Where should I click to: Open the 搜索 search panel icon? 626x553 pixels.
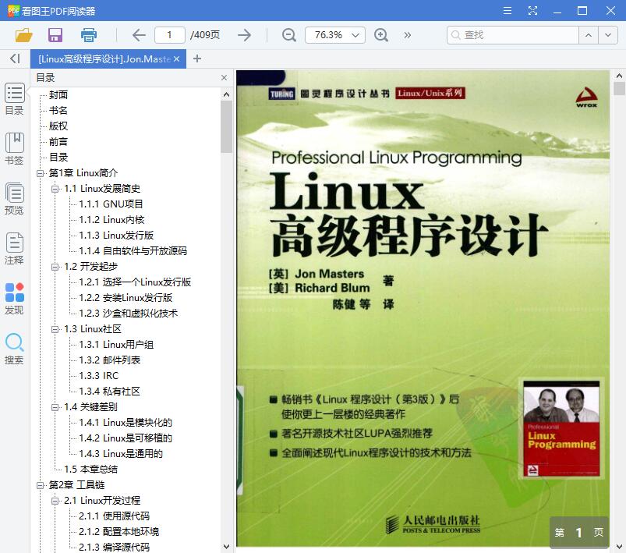pos(14,349)
